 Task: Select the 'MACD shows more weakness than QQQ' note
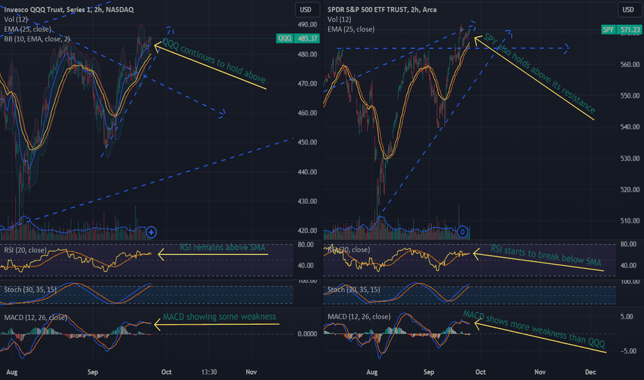click(534, 329)
